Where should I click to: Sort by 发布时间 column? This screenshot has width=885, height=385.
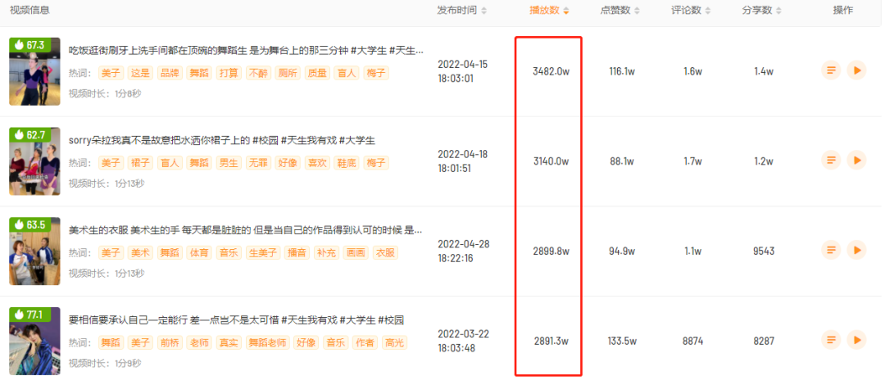click(462, 11)
